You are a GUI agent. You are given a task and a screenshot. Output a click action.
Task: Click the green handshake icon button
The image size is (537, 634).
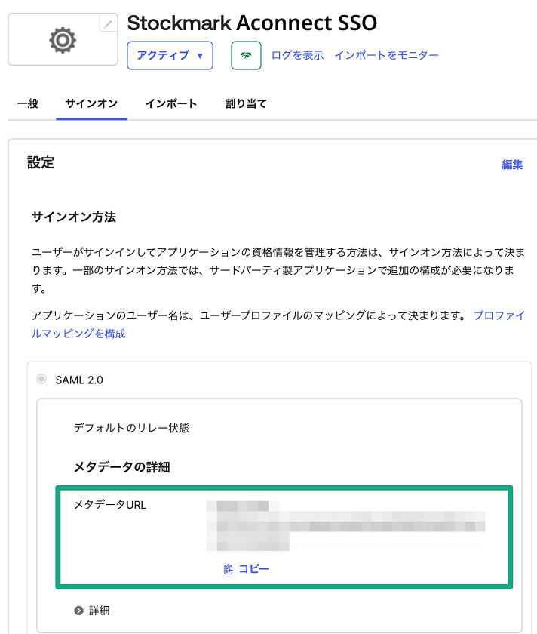tap(246, 55)
